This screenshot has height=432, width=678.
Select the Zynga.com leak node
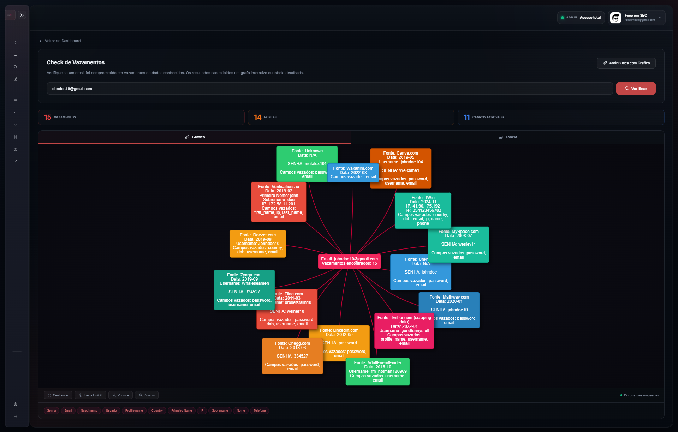pos(244,290)
